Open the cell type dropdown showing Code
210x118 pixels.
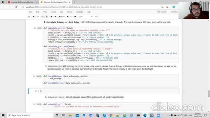[85, 17]
